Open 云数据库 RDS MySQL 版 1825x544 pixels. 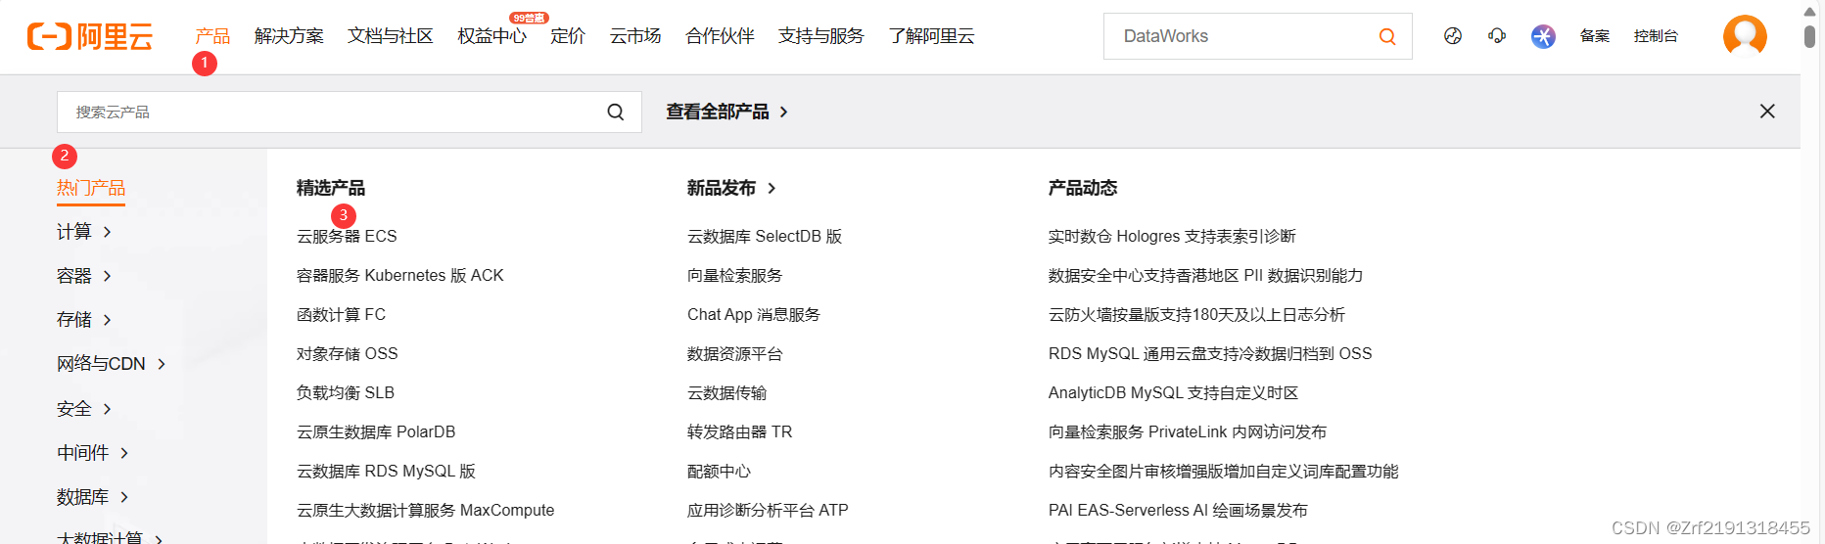click(386, 471)
